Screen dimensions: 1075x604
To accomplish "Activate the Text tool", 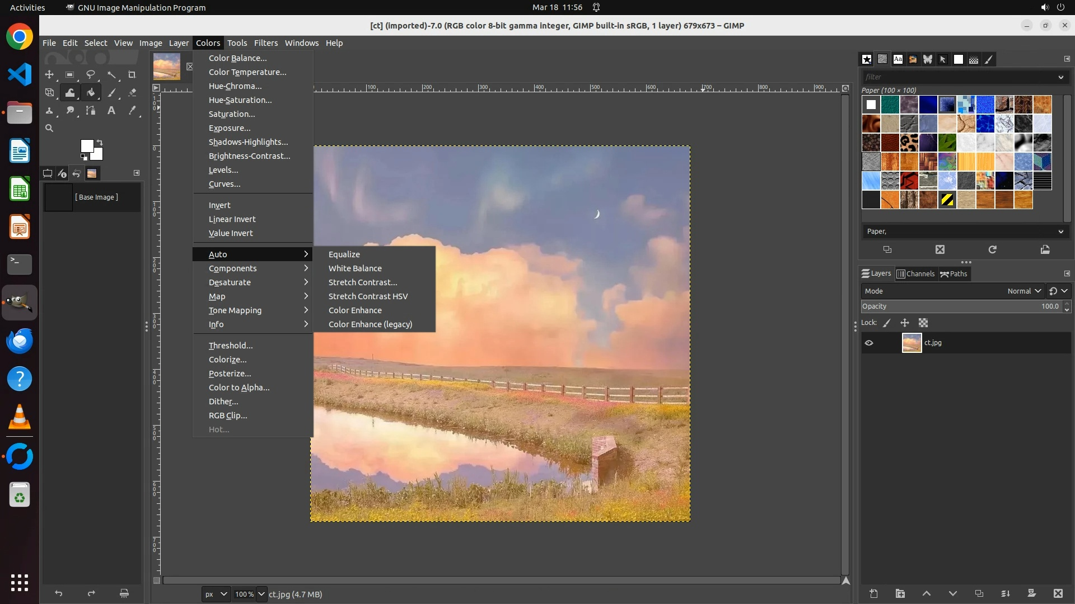I will click(111, 111).
